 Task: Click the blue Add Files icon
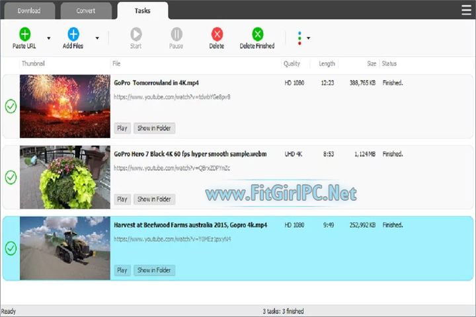click(73, 34)
